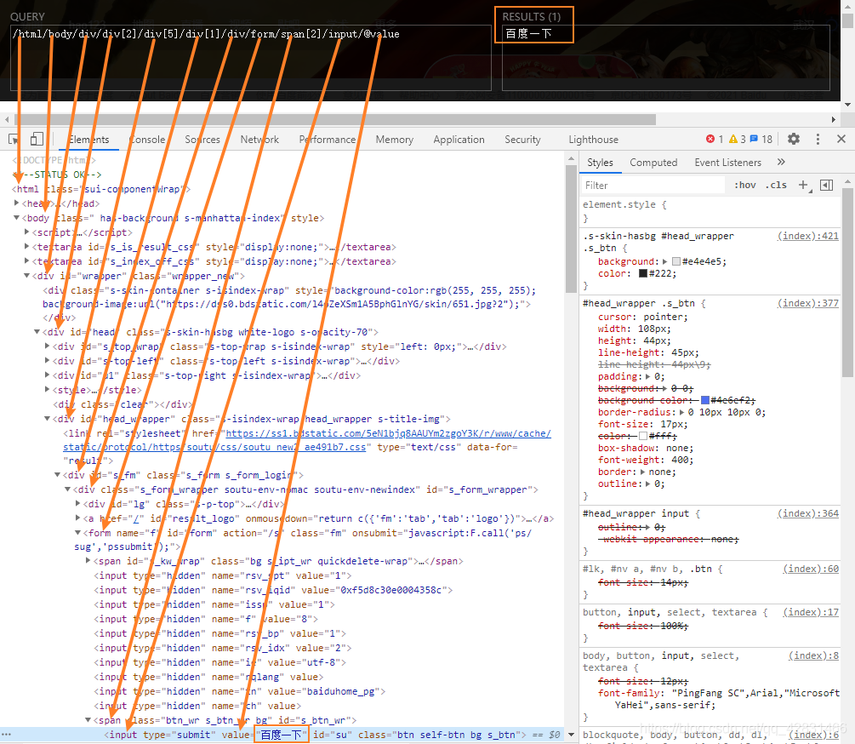Open the DevTools kebab menu
The image size is (855, 744).
818,139
